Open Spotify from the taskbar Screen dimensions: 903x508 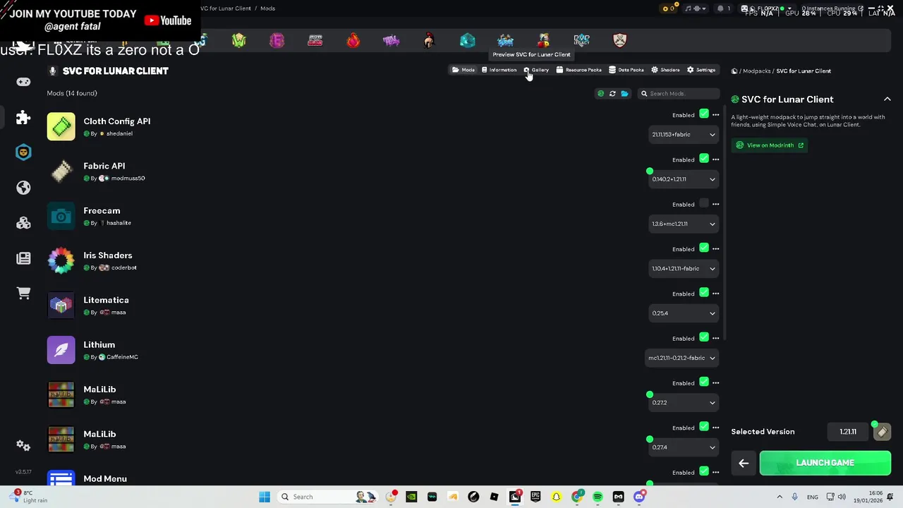[598, 497]
